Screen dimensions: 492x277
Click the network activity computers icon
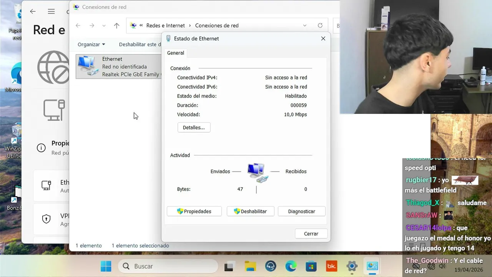pyautogui.click(x=258, y=172)
